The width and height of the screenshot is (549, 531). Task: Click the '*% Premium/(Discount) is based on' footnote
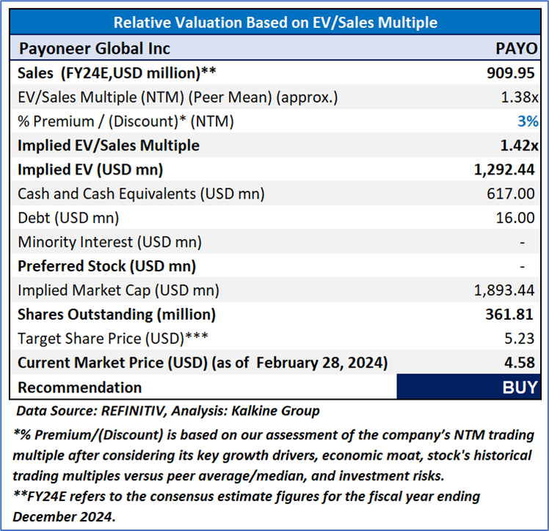(273, 455)
